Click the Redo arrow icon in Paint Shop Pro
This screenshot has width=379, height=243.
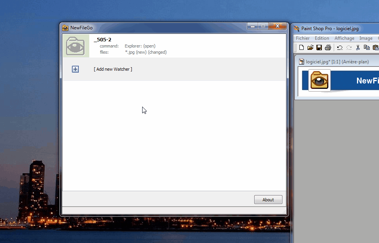(349, 48)
